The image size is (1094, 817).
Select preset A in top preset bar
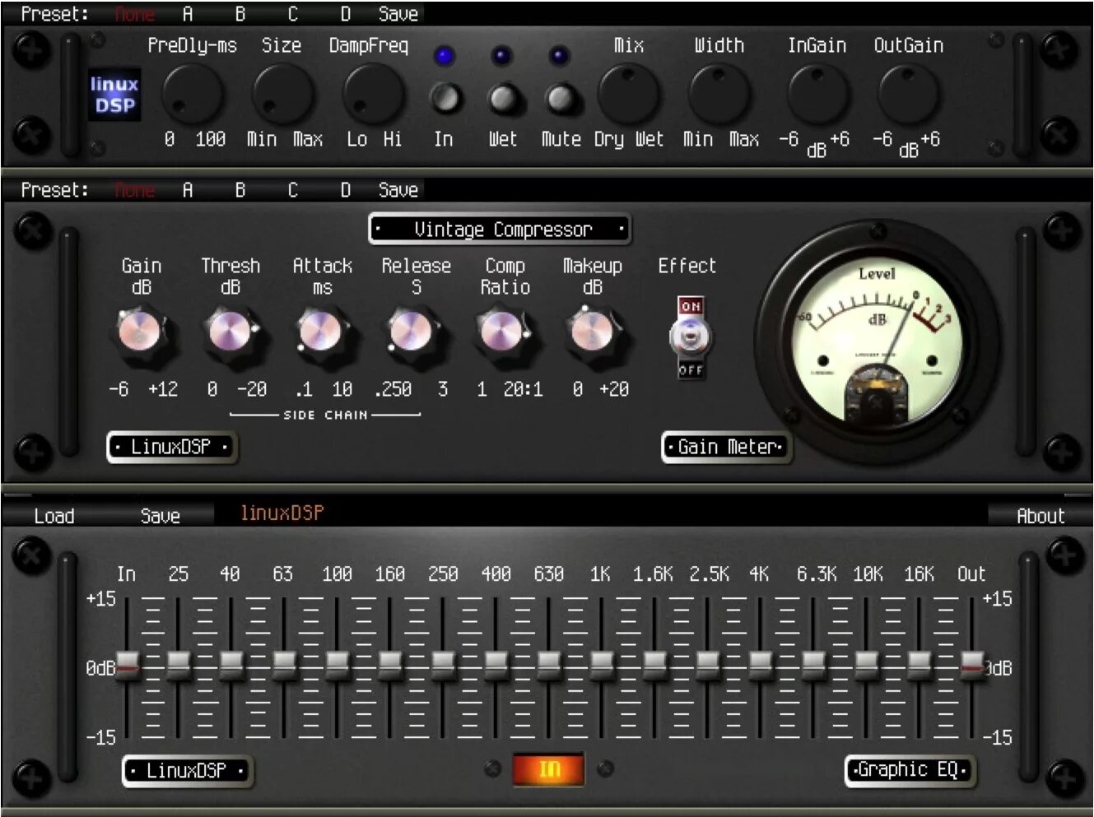tap(188, 13)
